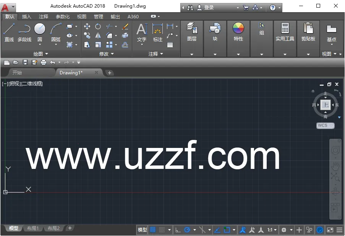Viewport: 345px width, 236px height.
Task: Toggle ortho mode in status bar
Action: [178, 230]
